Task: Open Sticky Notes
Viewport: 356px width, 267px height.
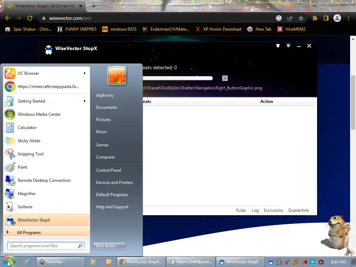Action: coord(47,141)
